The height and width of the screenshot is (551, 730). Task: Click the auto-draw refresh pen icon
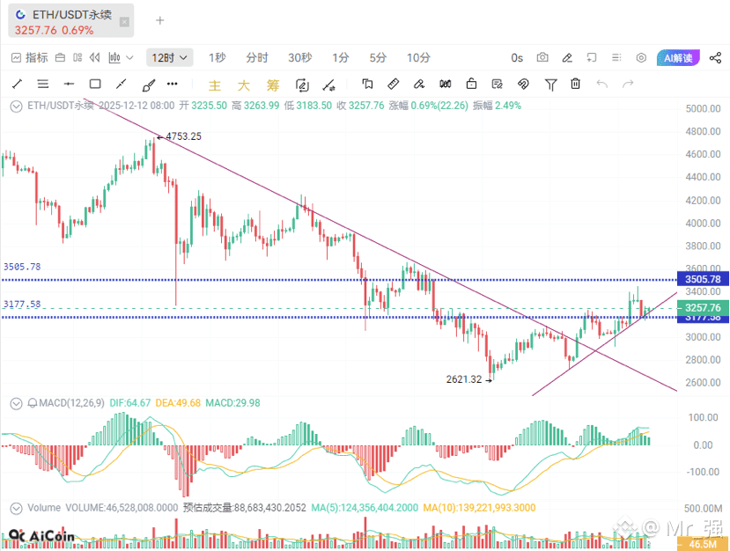point(302,85)
